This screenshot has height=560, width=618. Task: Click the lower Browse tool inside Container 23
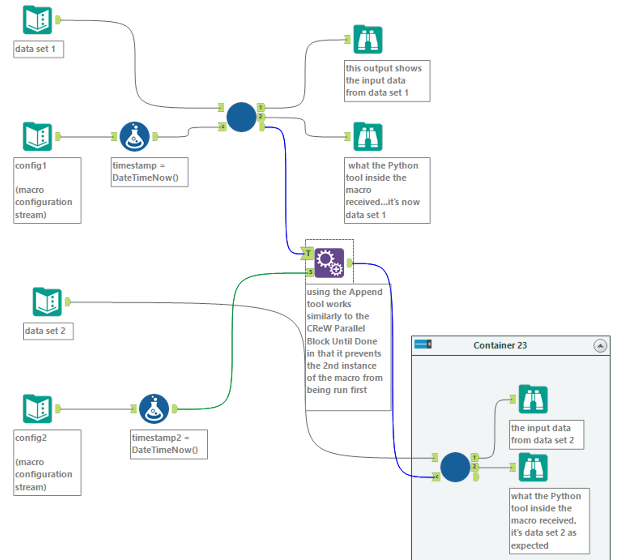533,467
